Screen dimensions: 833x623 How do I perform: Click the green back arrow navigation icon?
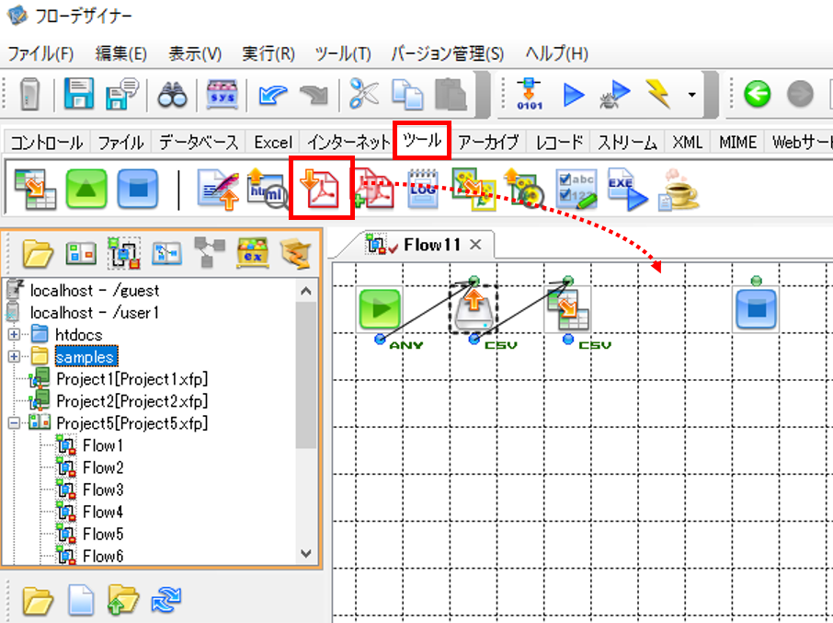click(x=757, y=94)
